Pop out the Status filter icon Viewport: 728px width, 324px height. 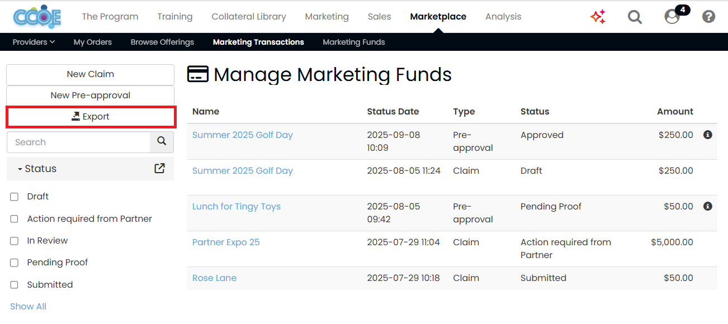159,168
